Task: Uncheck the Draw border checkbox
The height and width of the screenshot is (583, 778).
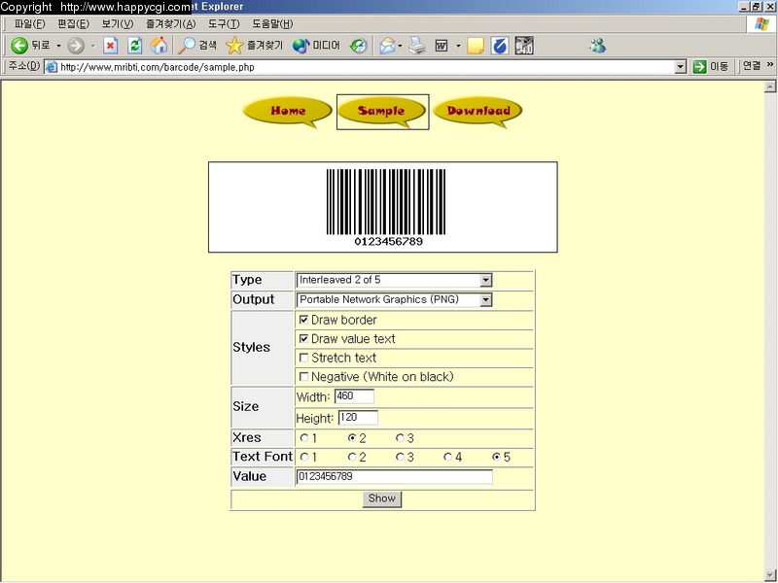Action: click(x=304, y=320)
